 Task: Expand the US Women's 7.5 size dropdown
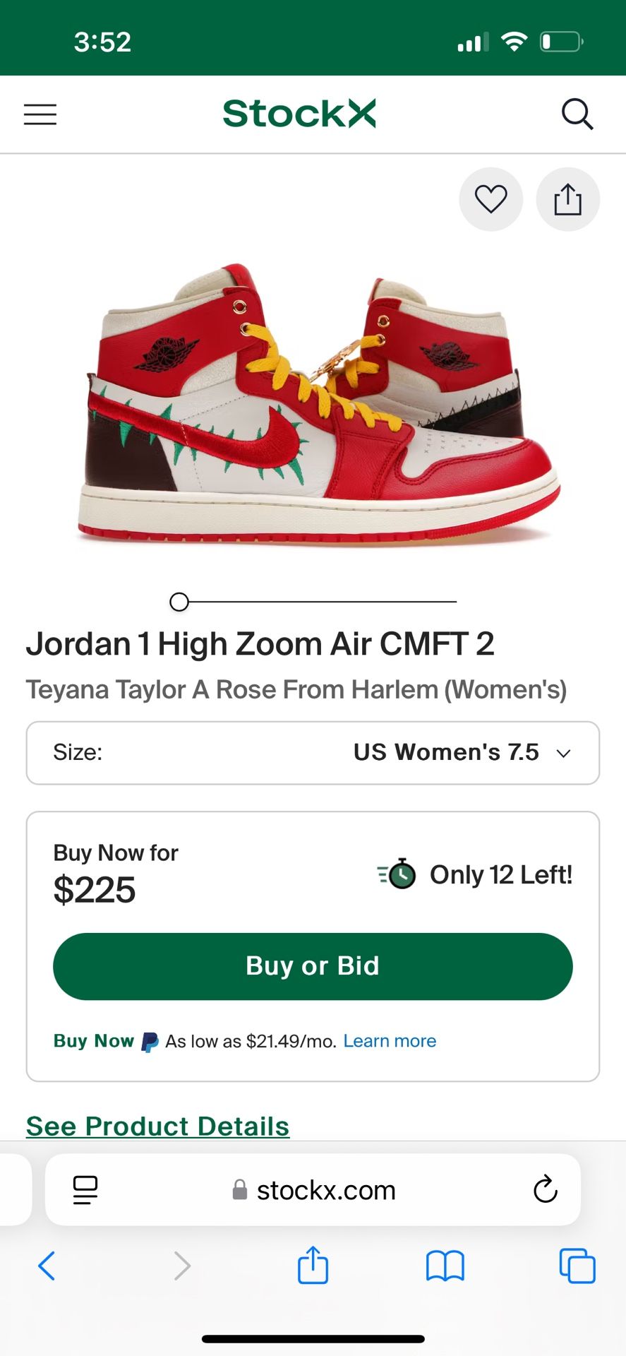click(313, 753)
